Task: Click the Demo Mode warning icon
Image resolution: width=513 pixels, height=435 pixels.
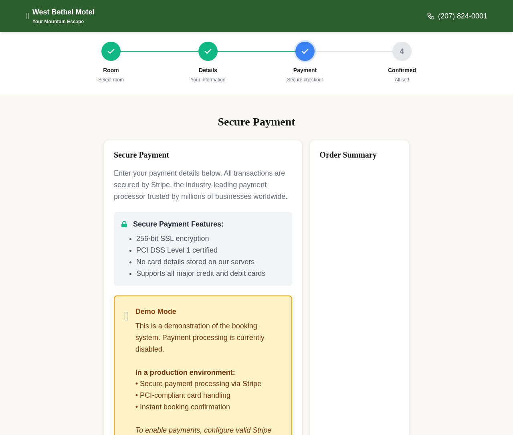Action: click(126, 316)
